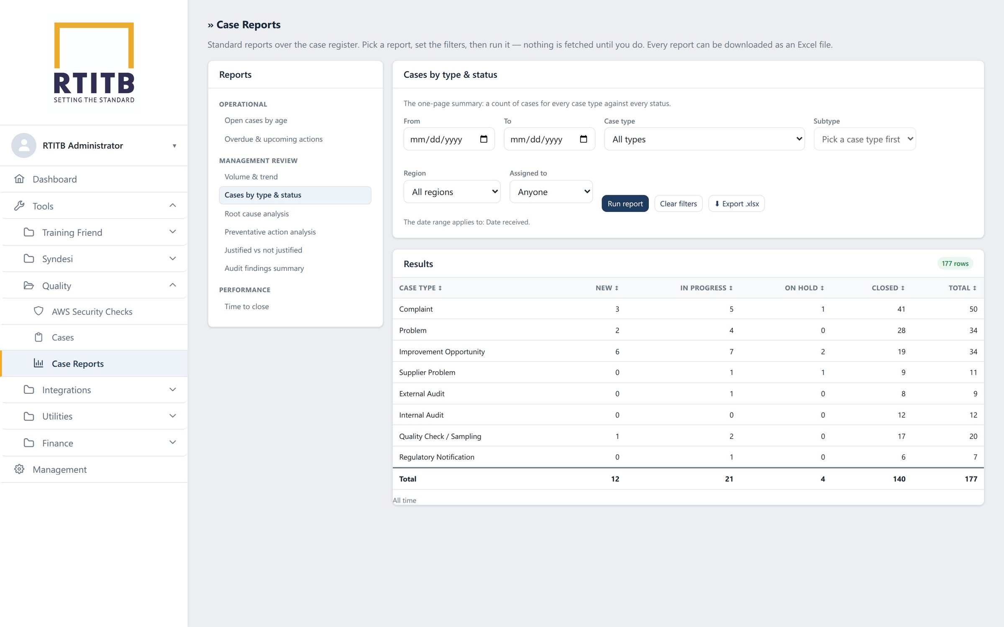Click the Clear filters button
The image size is (1004, 627).
point(678,204)
